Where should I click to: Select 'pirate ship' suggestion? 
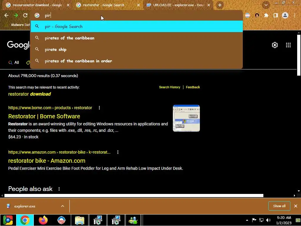[x=136, y=49]
